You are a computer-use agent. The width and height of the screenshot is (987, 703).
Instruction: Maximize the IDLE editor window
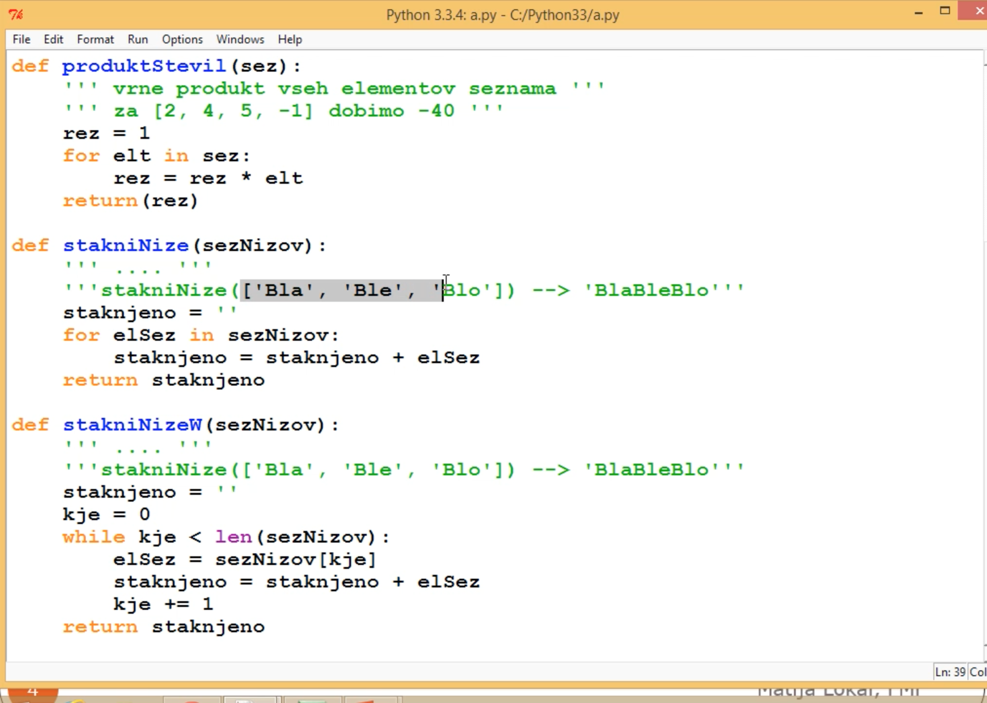[945, 11]
